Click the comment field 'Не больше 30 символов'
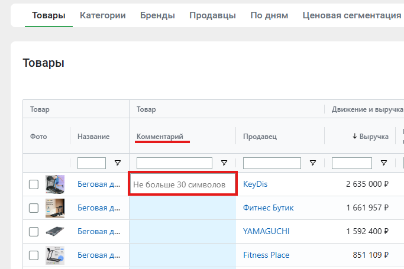404x269 pixels. [x=183, y=184]
